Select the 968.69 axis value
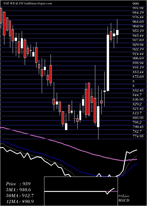The height and width of the screenshot is (206, 147). [x=138, y=21]
